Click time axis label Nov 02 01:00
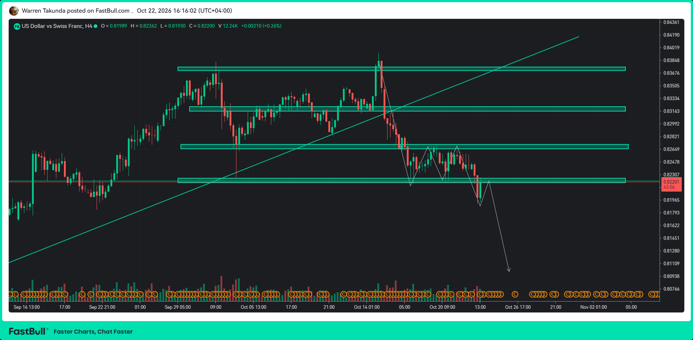The width and height of the screenshot is (693, 340). [x=593, y=307]
